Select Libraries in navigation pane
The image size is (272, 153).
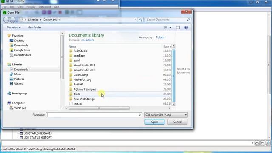tap(17, 65)
